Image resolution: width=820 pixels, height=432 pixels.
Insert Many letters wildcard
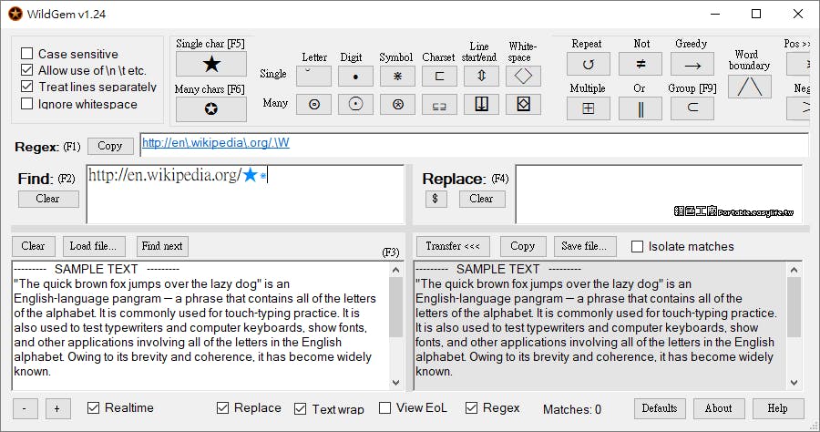313,105
